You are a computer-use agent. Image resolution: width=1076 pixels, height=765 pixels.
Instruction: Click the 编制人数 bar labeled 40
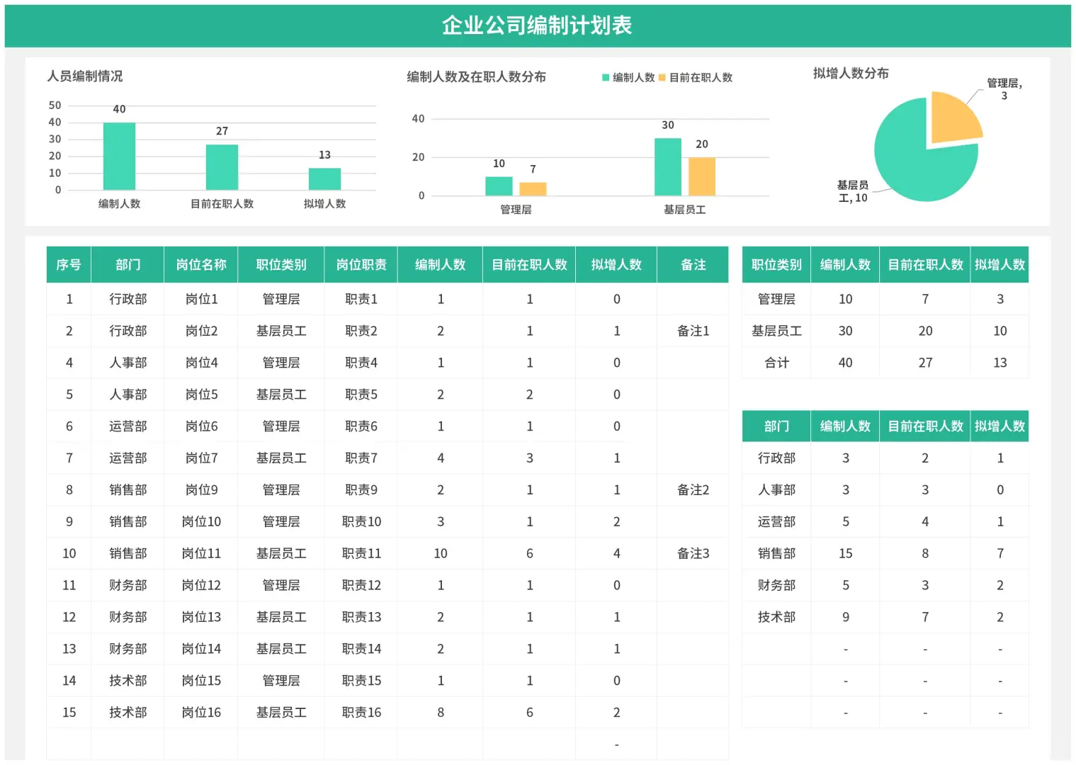(119, 156)
